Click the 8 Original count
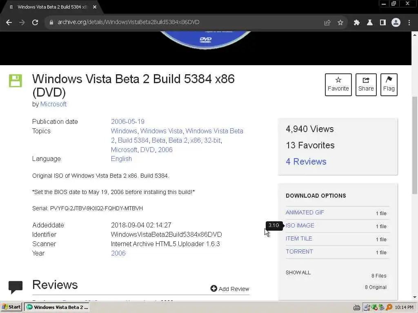418x313 pixels. [x=376, y=287]
